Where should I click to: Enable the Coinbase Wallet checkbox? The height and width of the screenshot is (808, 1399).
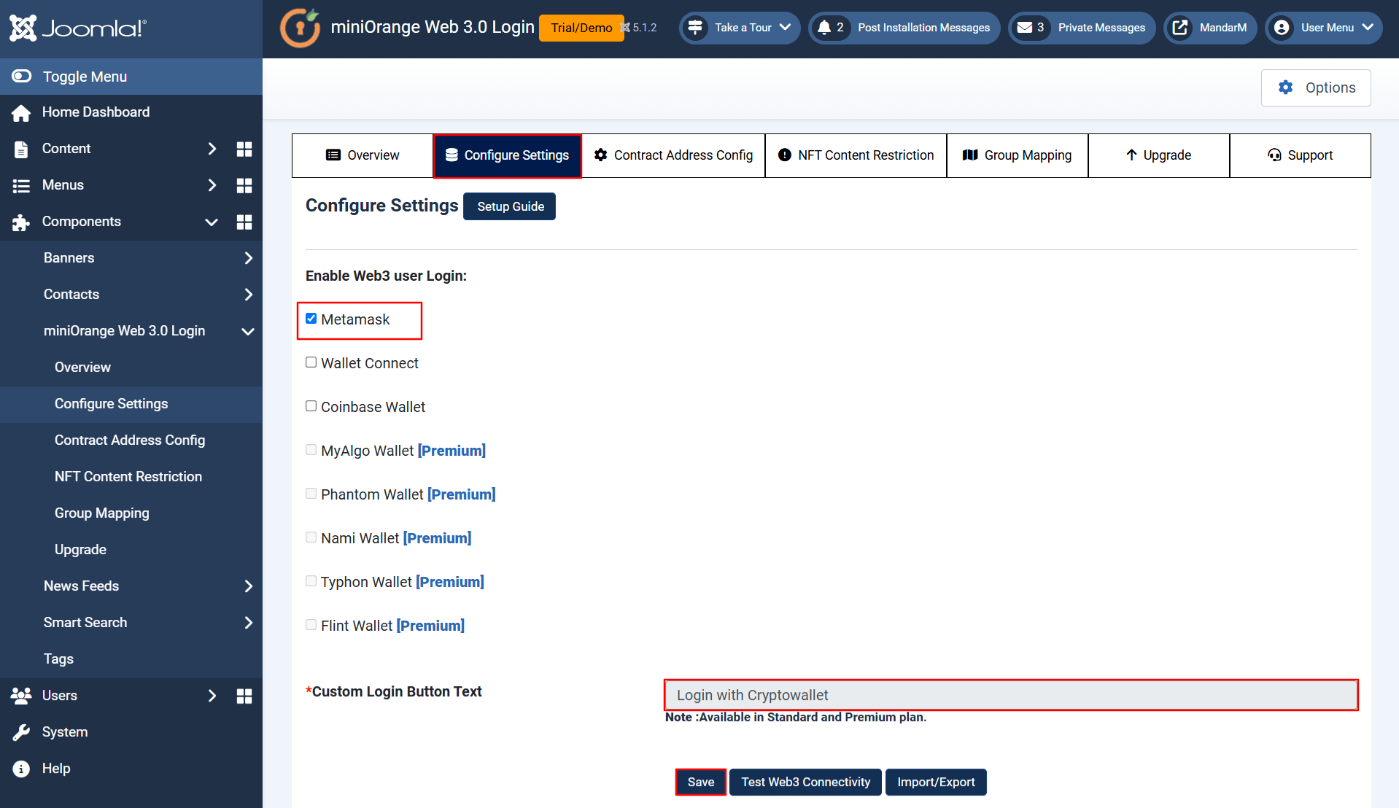(311, 406)
